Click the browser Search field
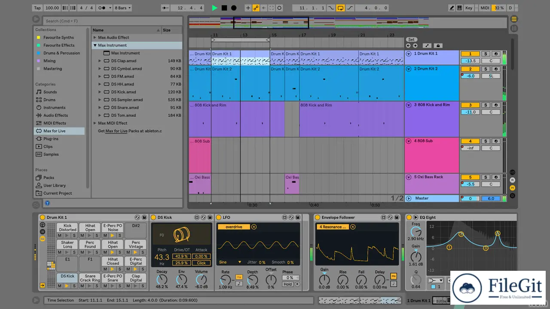 pyautogui.click(x=112, y=21)
